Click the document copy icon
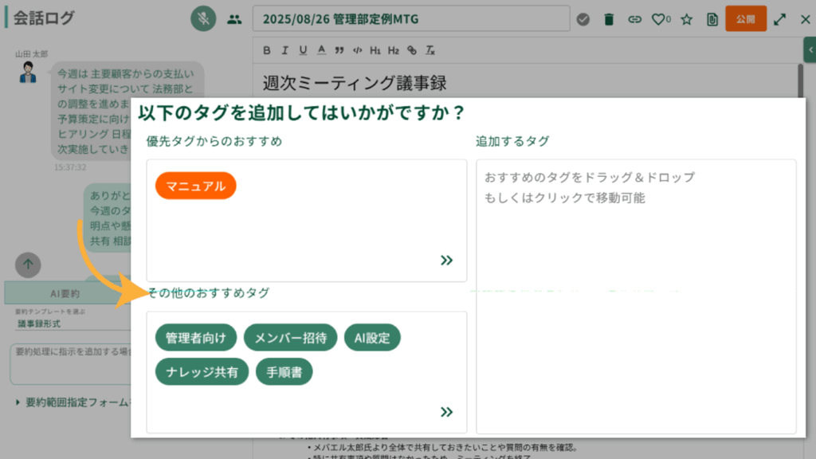Viewport: 816px width, 459px height. 712,19
